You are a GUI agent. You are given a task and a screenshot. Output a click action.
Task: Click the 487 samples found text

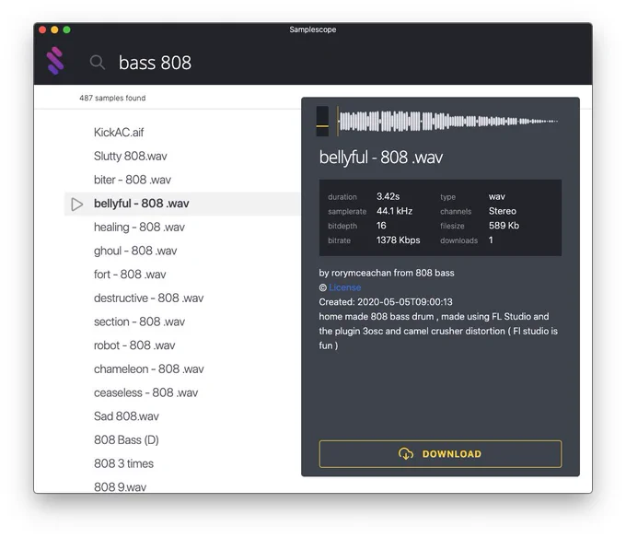coord(112,98)
